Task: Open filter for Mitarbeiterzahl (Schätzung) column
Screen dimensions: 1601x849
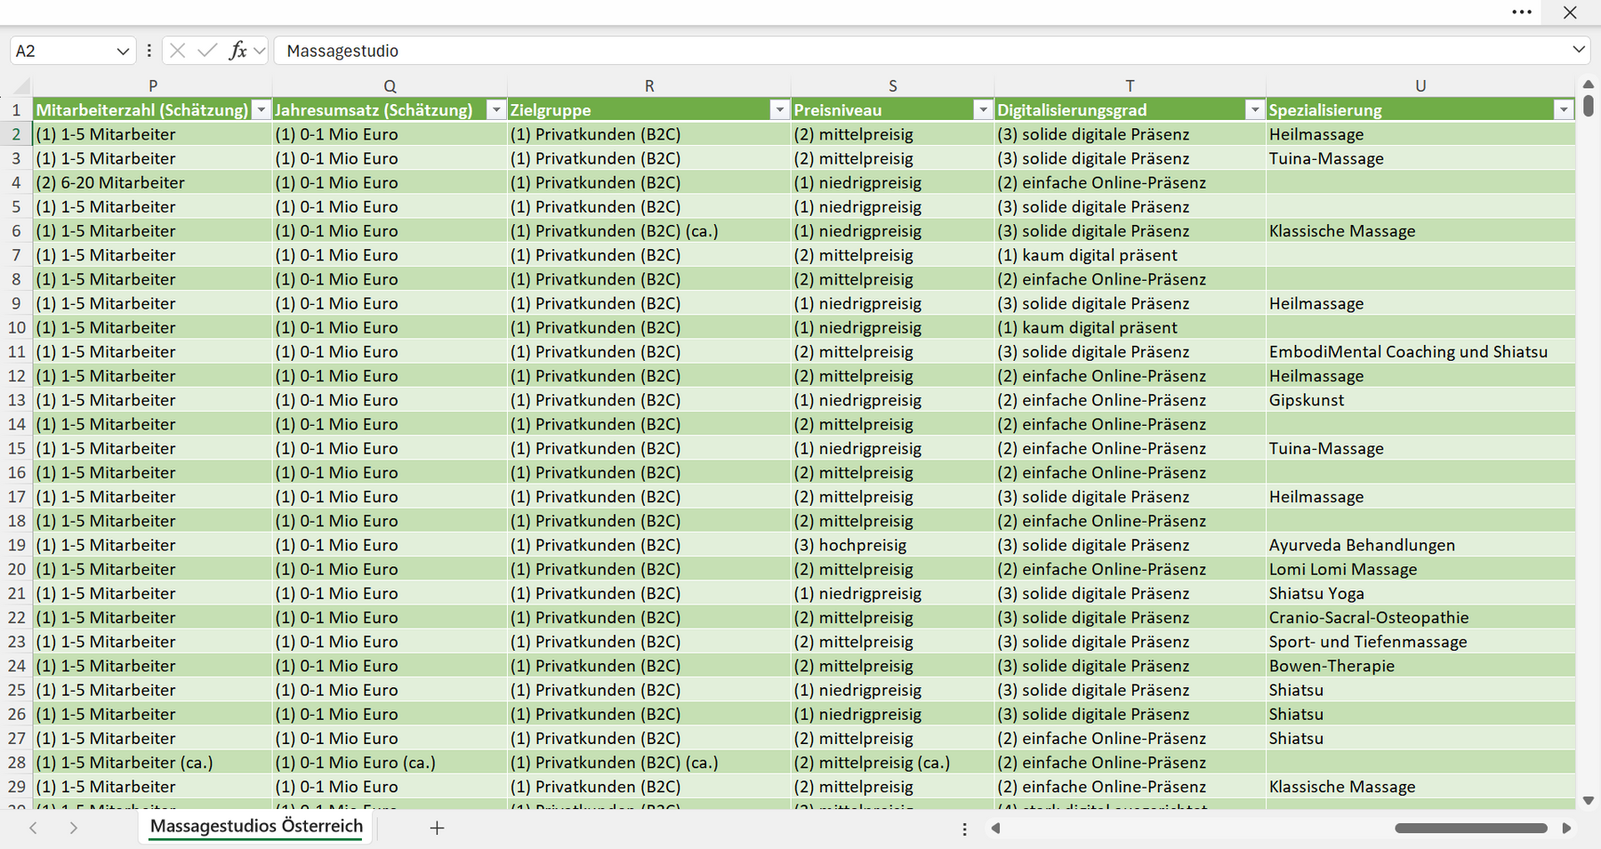Action: tap(261, 110)
